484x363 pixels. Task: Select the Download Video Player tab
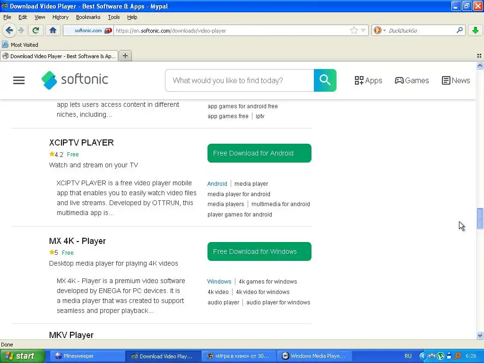pyautogui.click(x=59, y=56)
